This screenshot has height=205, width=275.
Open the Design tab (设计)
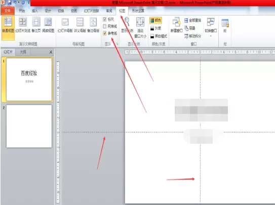click(x=48, y=11)
